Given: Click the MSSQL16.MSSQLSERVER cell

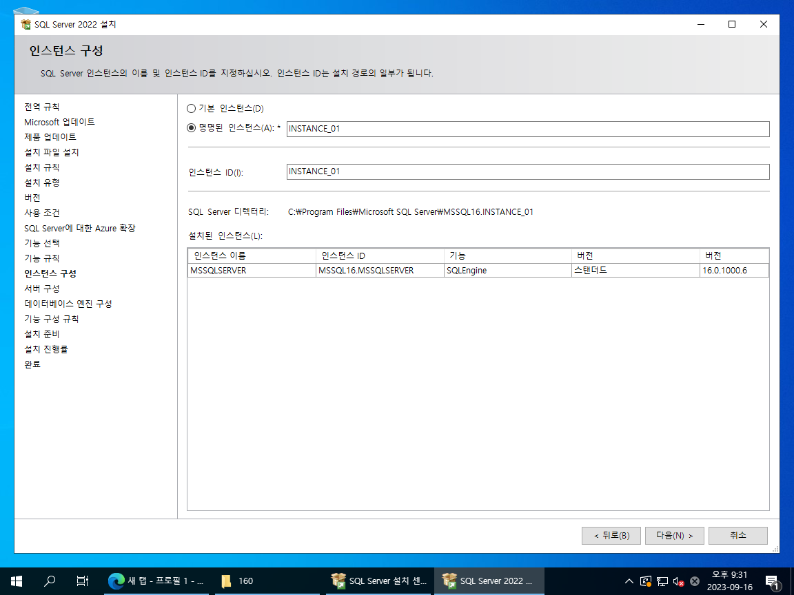Looking at the screenshot, I should 380,270.
